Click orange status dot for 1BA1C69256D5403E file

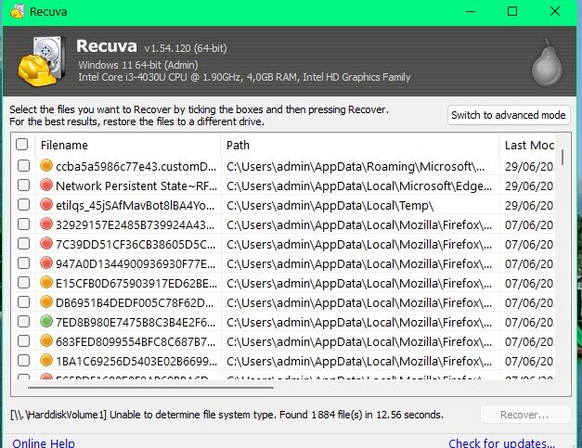point(46,361)
